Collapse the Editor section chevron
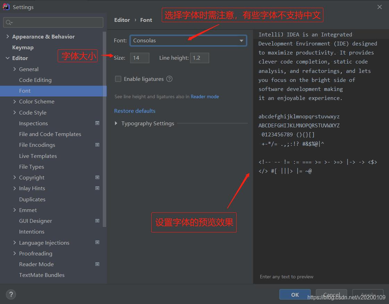389x304 pixels. (x=8, y=58)
